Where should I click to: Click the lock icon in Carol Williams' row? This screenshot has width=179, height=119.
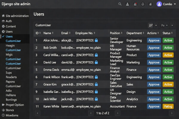[96, 55]
